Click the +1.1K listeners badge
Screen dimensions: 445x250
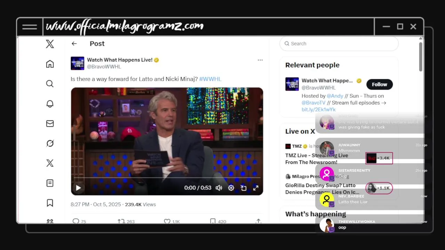click(379, 188)
